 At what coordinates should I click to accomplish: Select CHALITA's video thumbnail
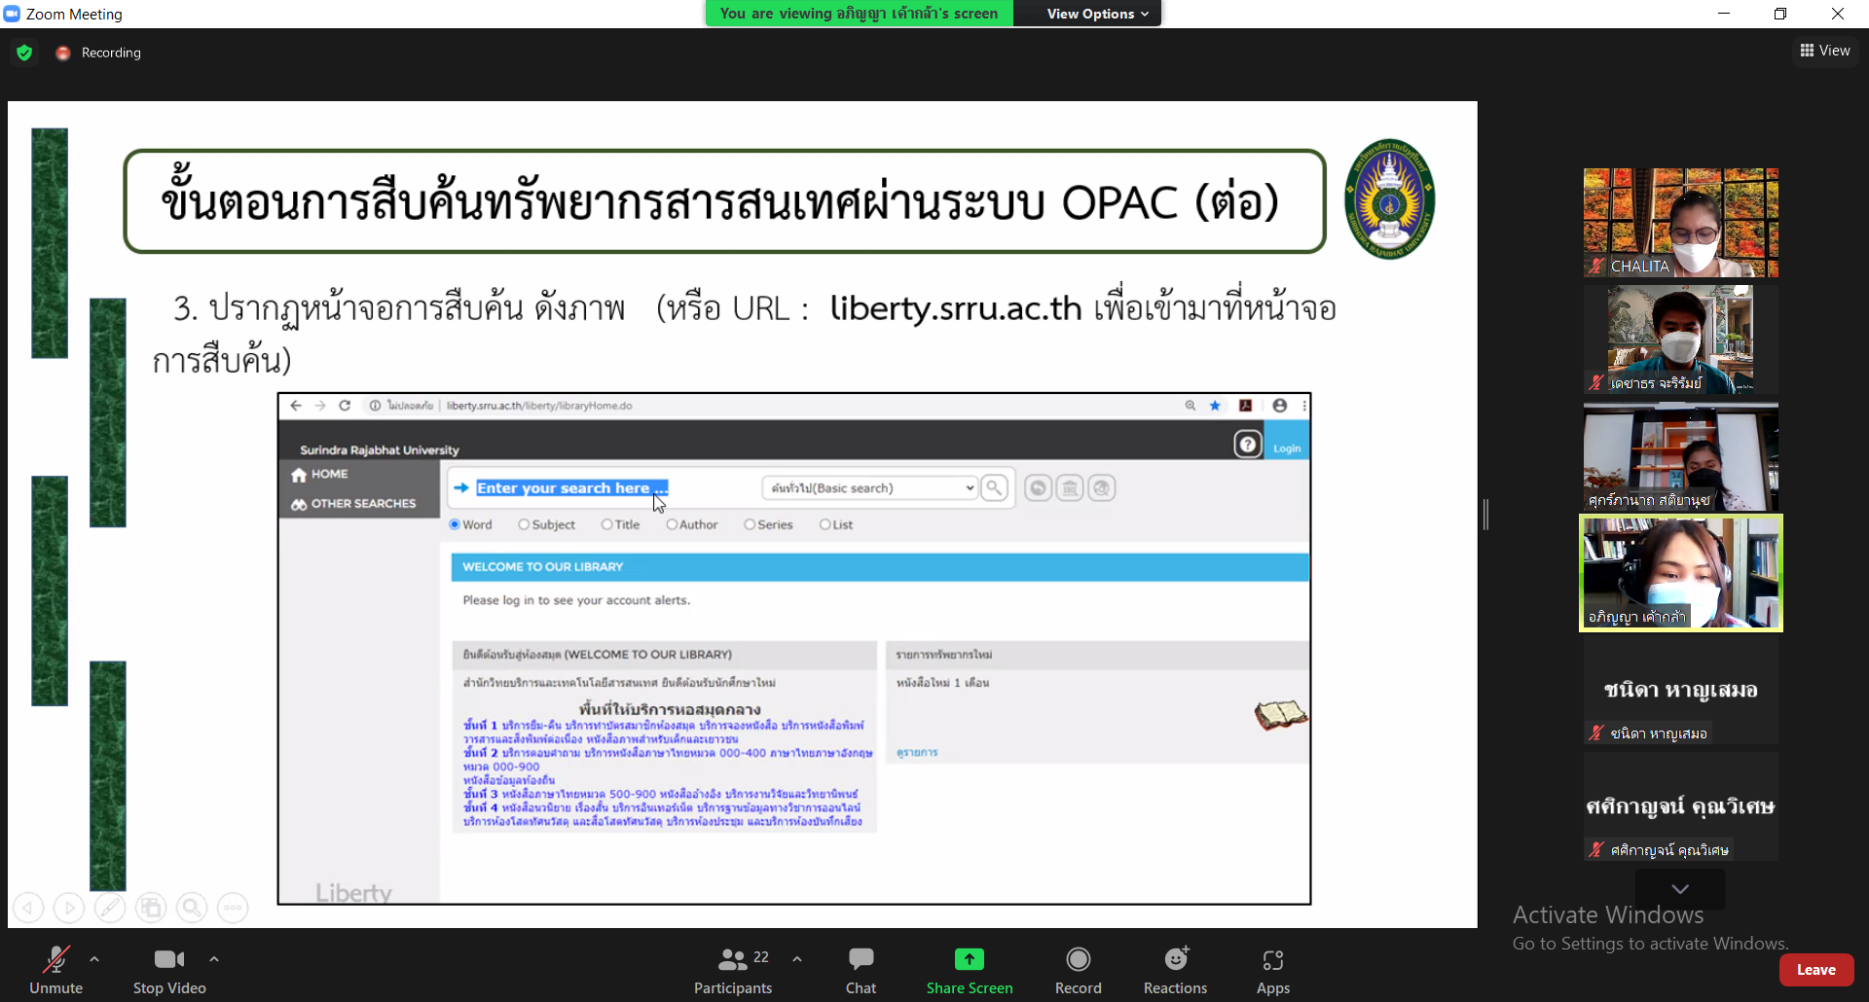(x=1680, y=223)
